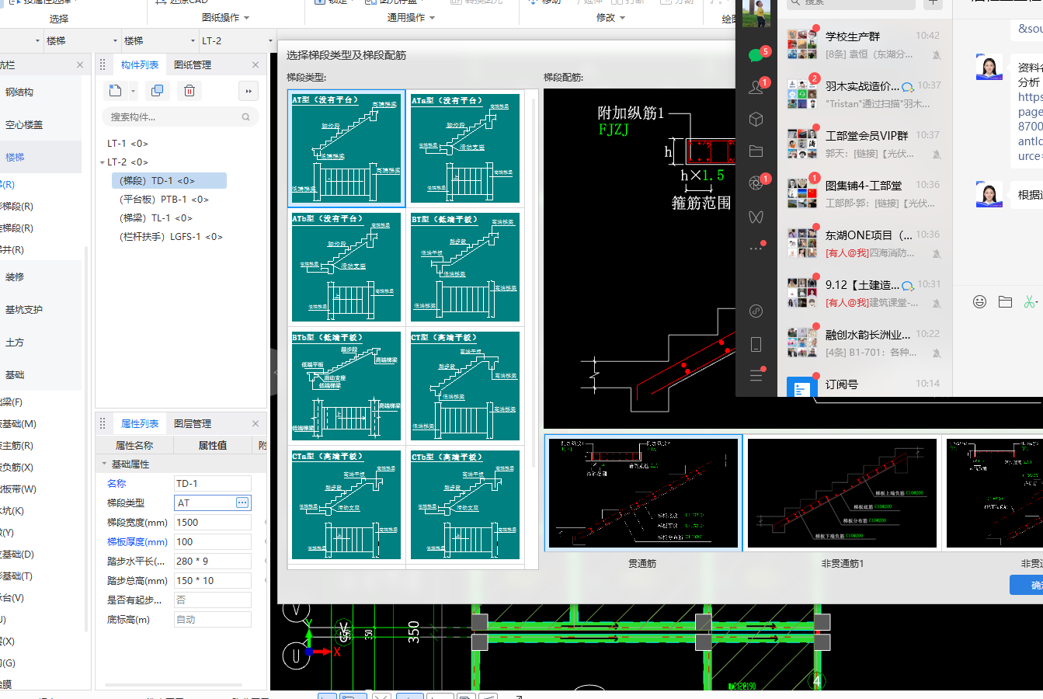Viewport: 1043px width, 699px height.
Task: Select (梯梁) TL-1 component
Action: [x=155, y=218]
